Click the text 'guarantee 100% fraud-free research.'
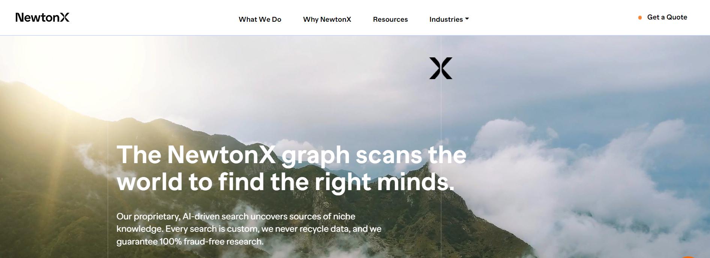Screen dimensions: 710x258 coord(190,241)
